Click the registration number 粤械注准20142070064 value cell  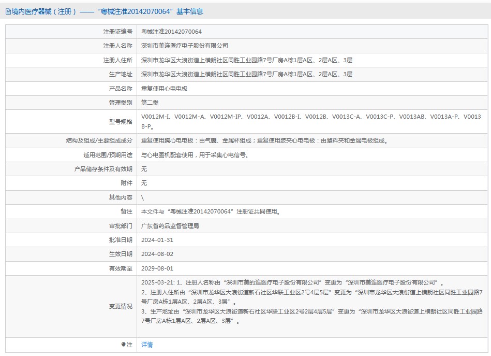click(x=171, y=32)
